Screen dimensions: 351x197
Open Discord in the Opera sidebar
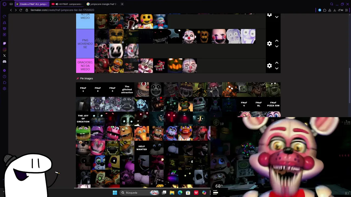pyautogui.click(x=4, y=62)
